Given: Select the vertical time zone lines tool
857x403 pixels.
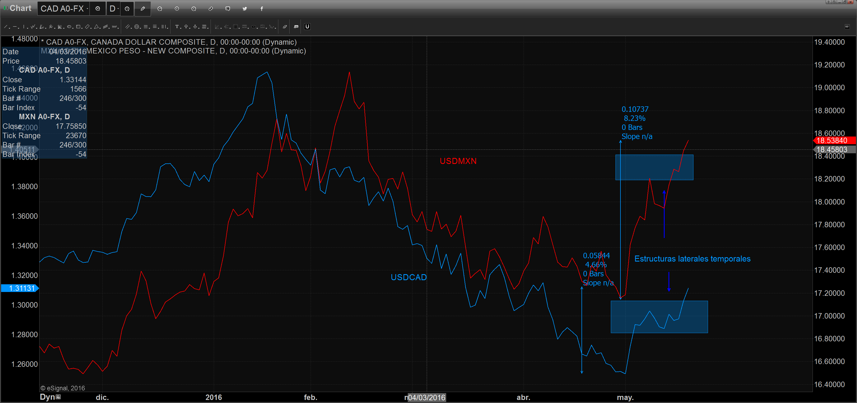Looking at the screenshot, I should (164, 27).
